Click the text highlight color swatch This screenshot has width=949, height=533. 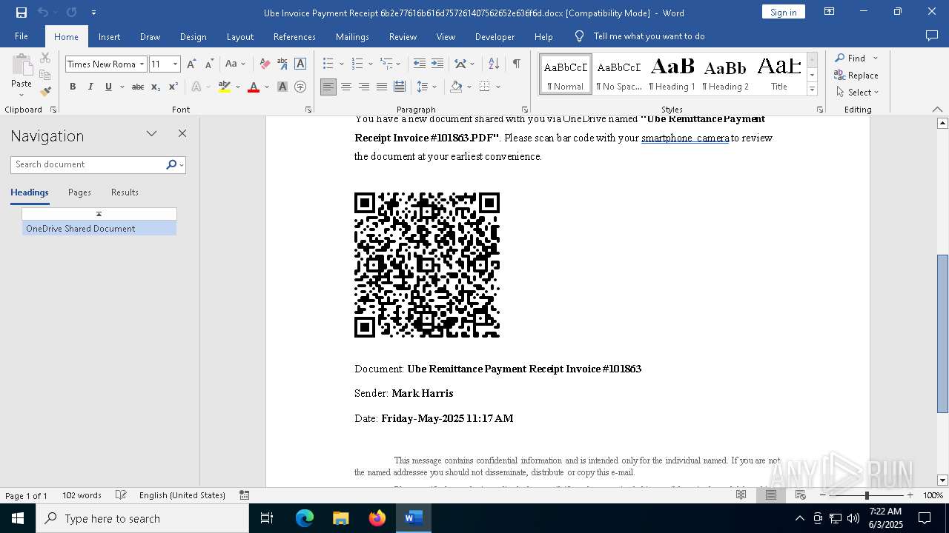pyautogui.click(x=225, y=87)
